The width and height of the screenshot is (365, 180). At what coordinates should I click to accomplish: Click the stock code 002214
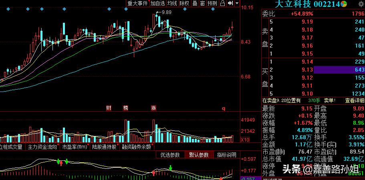pos(327,4)
